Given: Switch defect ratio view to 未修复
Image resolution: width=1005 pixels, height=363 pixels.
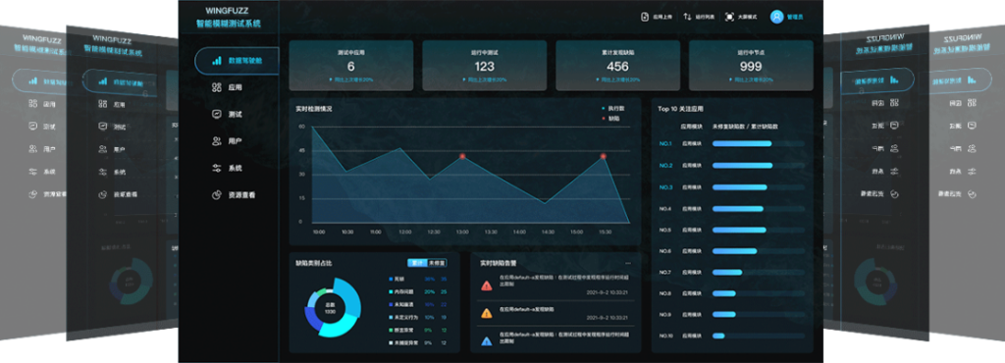Looking at the screenshot, I should pyautogui.click(x=437, y=263).
